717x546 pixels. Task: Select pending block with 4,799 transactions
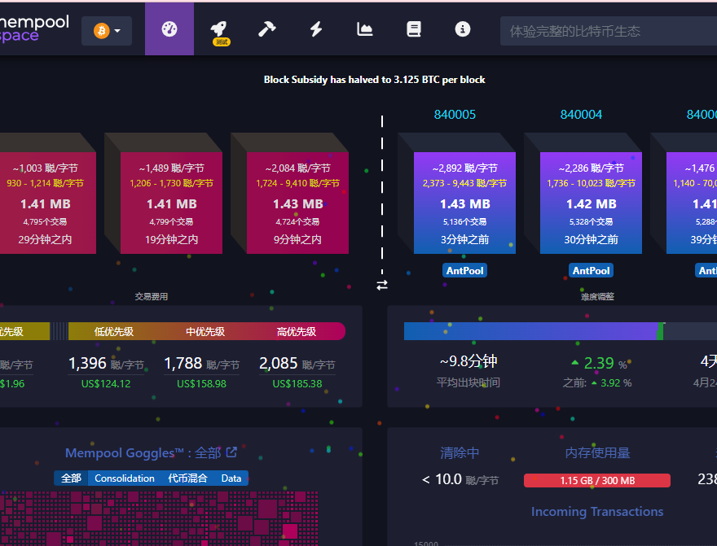coord(171,203)
